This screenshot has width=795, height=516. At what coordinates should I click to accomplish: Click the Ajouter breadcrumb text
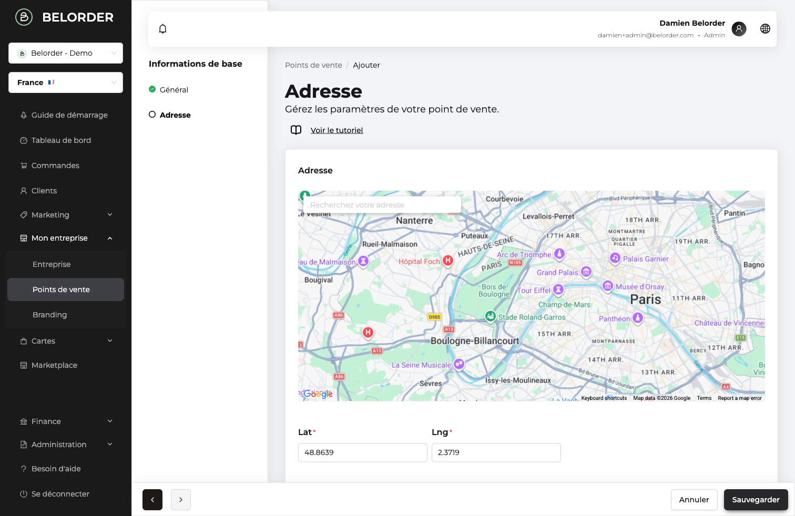(x=366, y=65)
